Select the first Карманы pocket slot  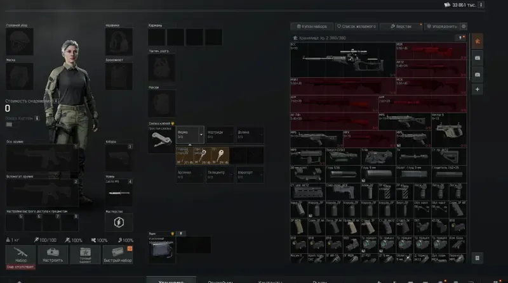pos(156,37)
